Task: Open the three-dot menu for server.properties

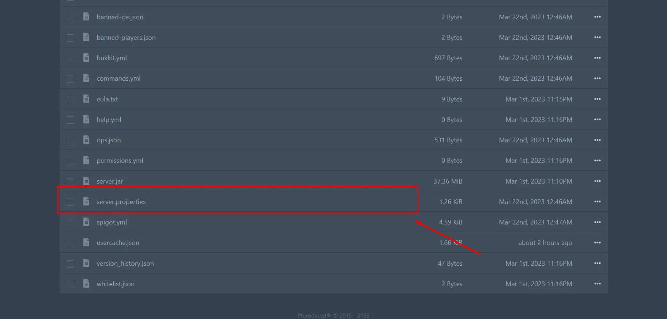Action: pyautogui.click(x=597, y=201)
